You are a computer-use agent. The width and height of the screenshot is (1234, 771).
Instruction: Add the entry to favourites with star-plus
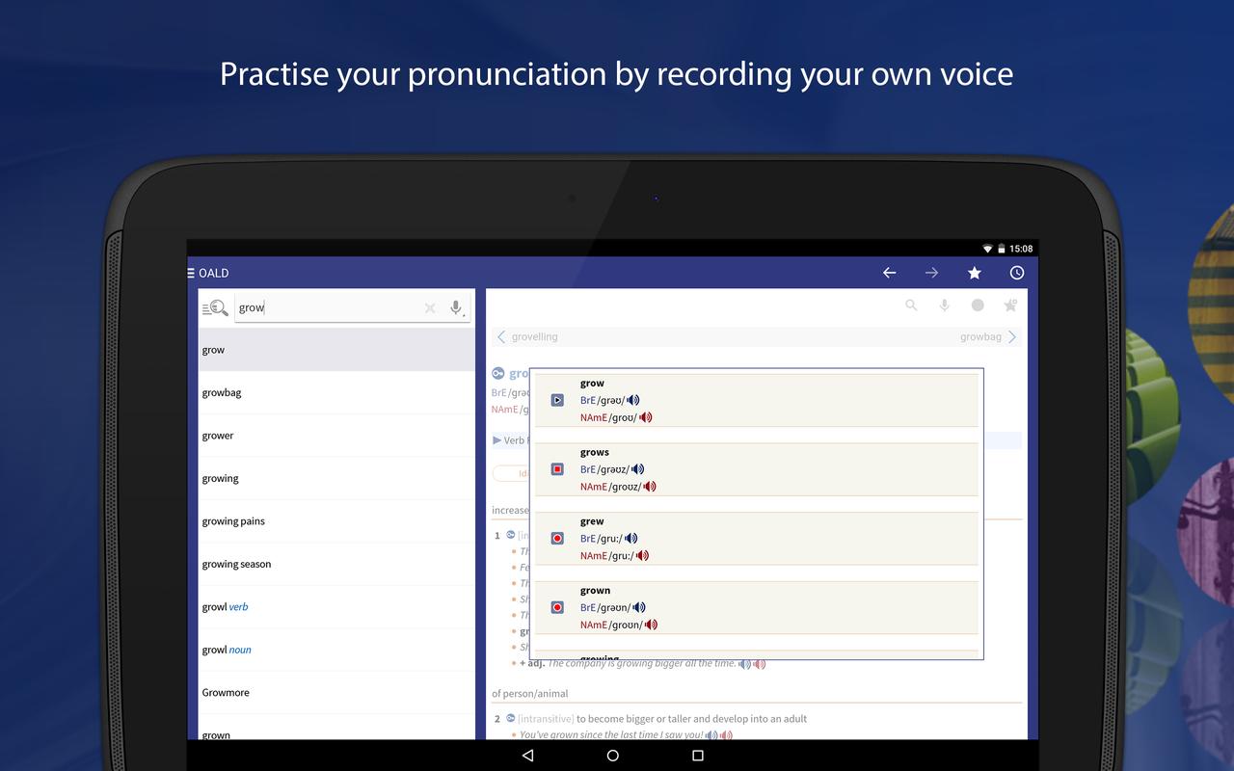click(x=1010, y=306)
